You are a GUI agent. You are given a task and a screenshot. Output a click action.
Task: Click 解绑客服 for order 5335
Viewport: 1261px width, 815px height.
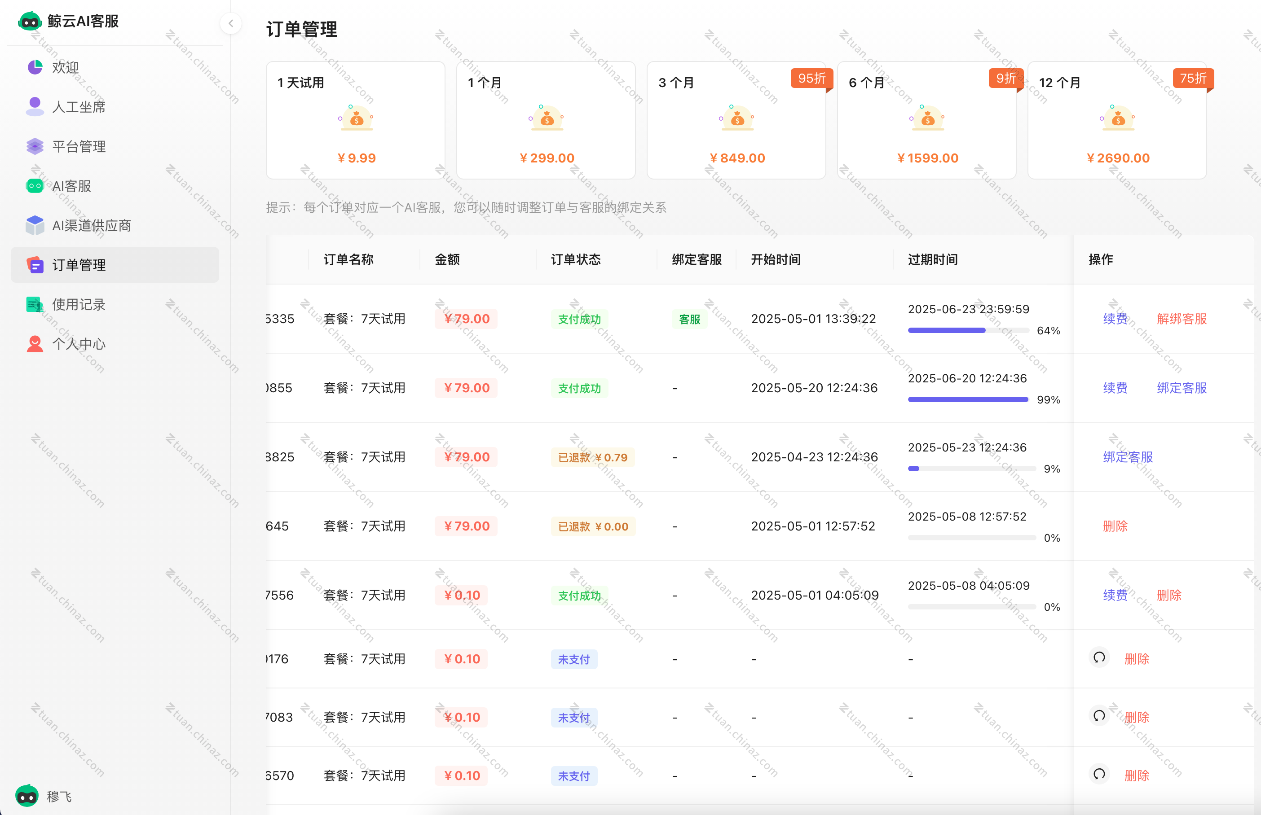pos(1182,319)
